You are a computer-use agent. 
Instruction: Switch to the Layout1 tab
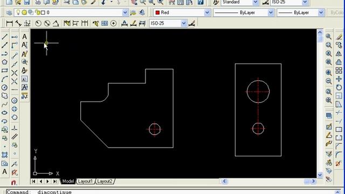coord(85,181)
